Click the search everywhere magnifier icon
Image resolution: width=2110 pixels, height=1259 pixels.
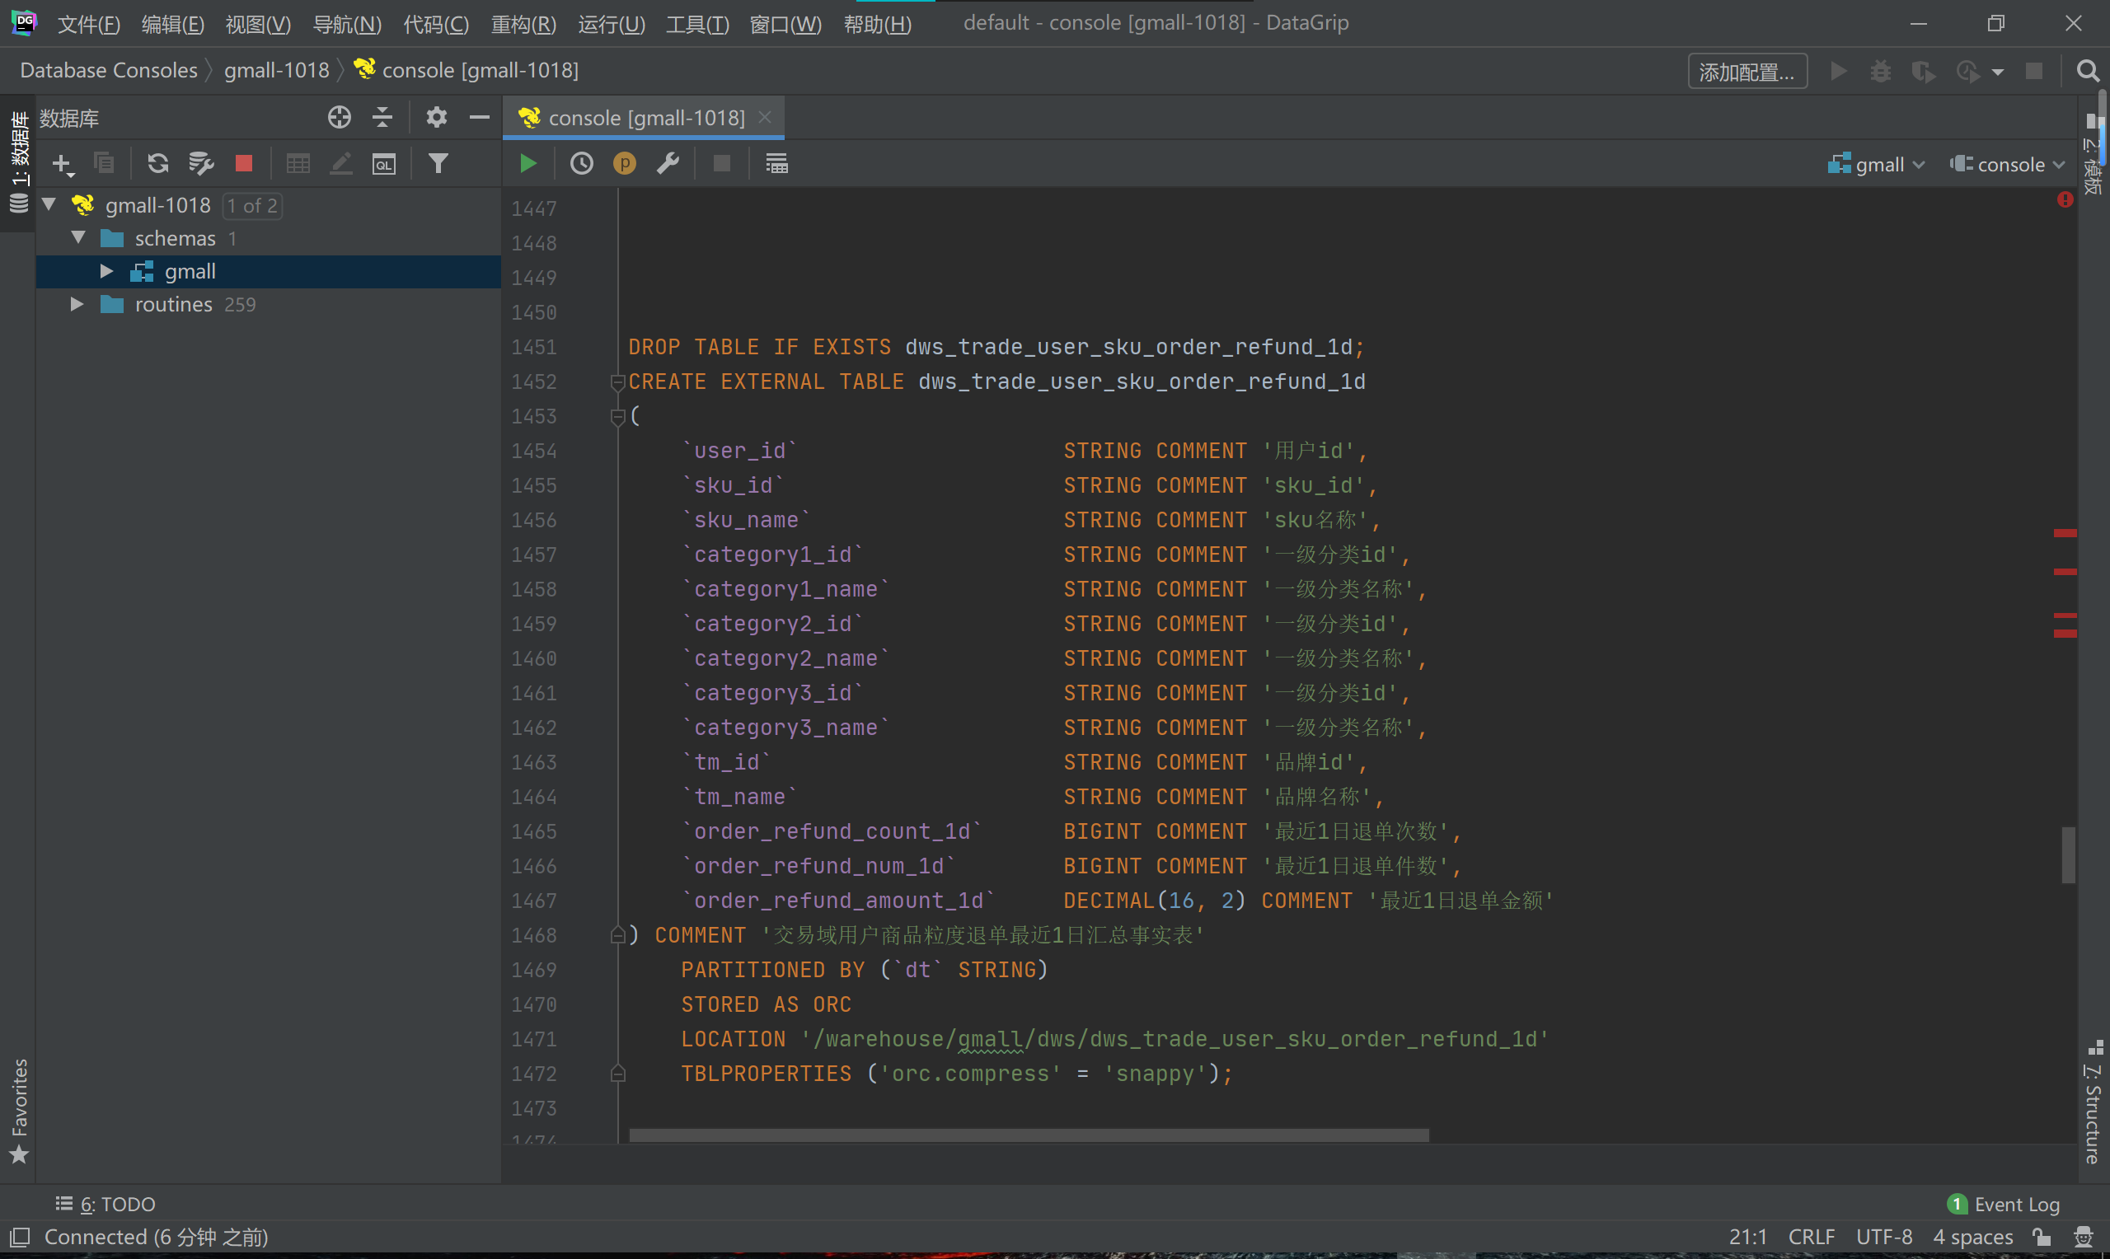click(x=2087, y=71)
